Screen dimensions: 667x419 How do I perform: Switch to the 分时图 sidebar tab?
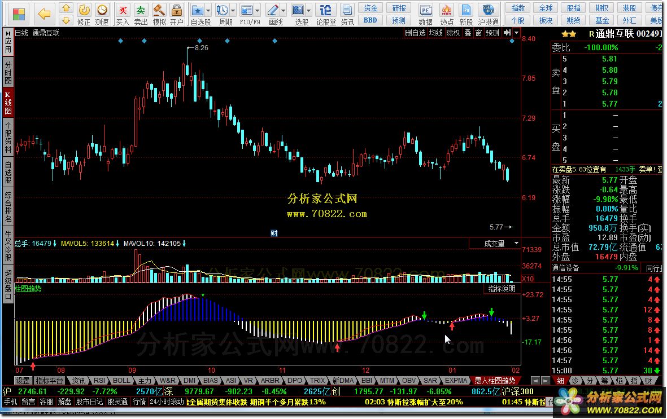8,72
